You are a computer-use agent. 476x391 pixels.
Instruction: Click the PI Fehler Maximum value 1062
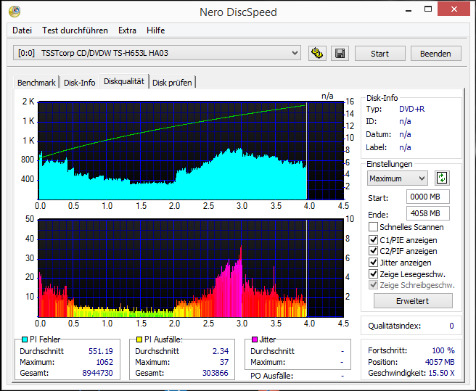tap(104, 362)
